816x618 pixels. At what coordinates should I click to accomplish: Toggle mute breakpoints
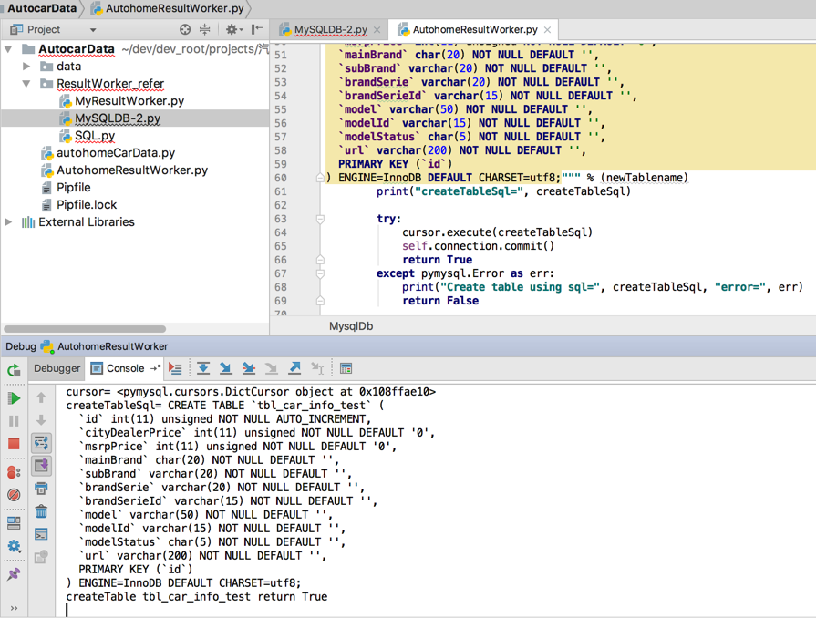click(14, 495)
